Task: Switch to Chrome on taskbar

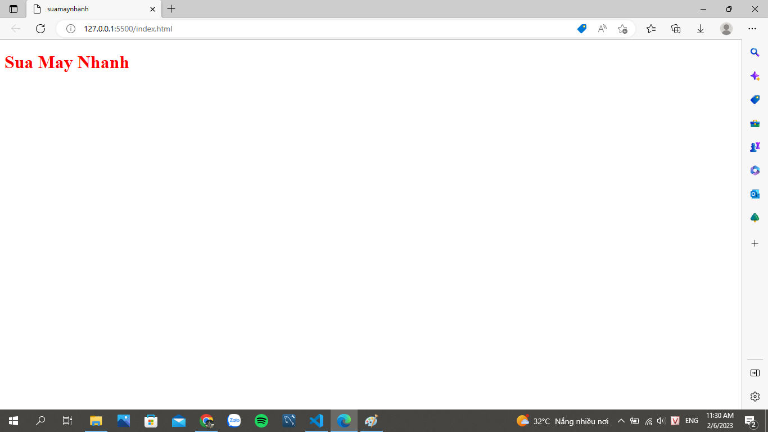Action: coord(206,421)
